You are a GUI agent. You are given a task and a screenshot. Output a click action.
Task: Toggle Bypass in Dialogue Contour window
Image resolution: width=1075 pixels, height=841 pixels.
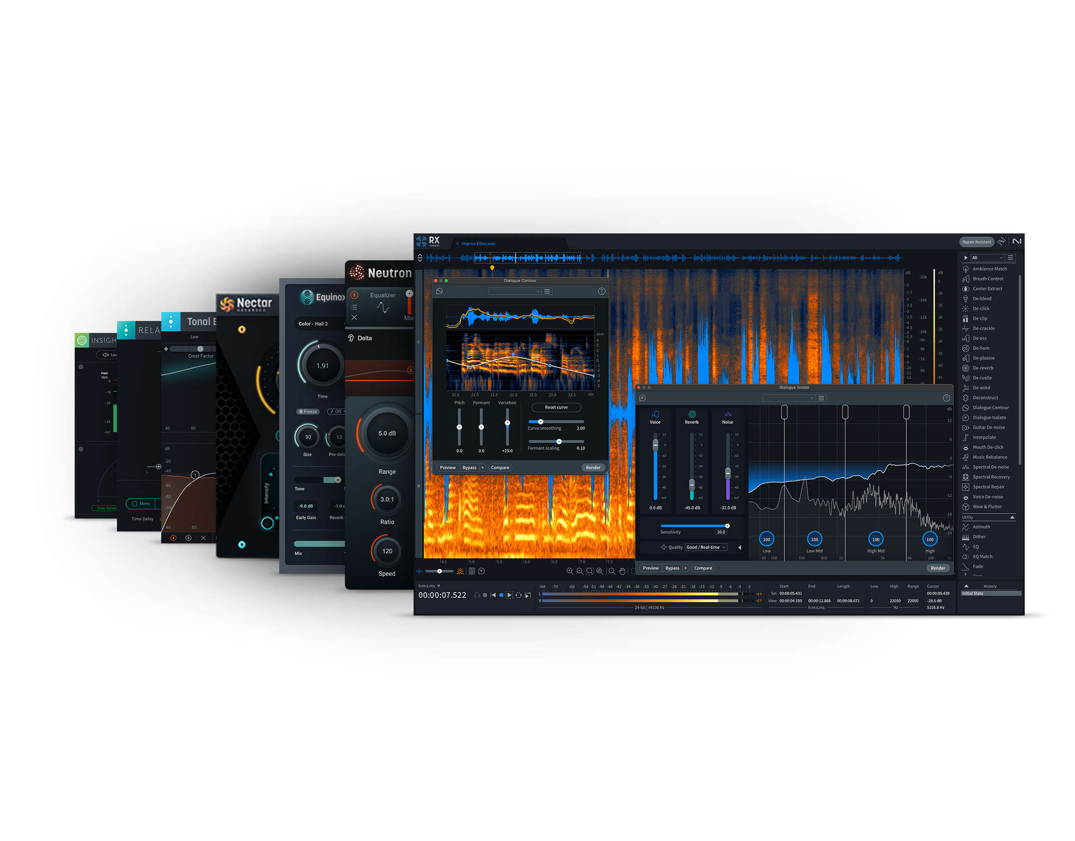click(469, 468)
